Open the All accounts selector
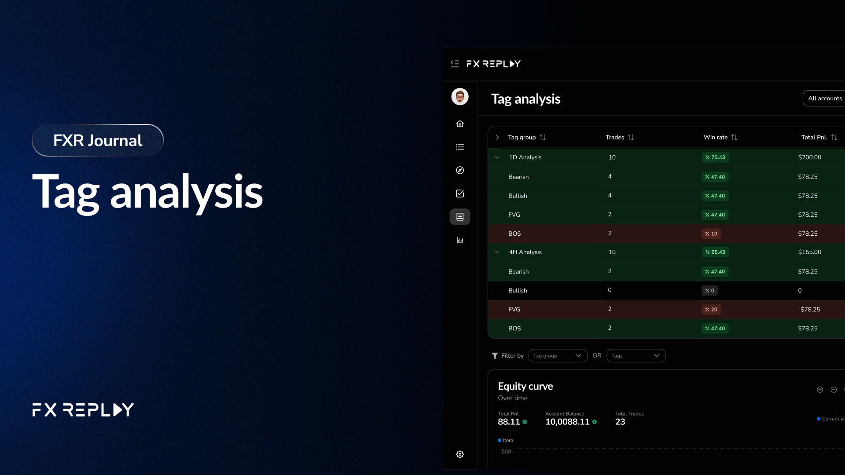 point(824,99)
